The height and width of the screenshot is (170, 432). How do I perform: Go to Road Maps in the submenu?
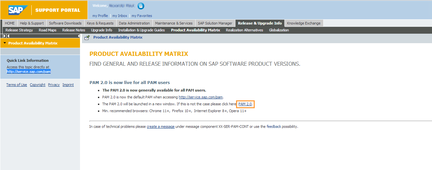pyautogui.click(x=48, y=30)
